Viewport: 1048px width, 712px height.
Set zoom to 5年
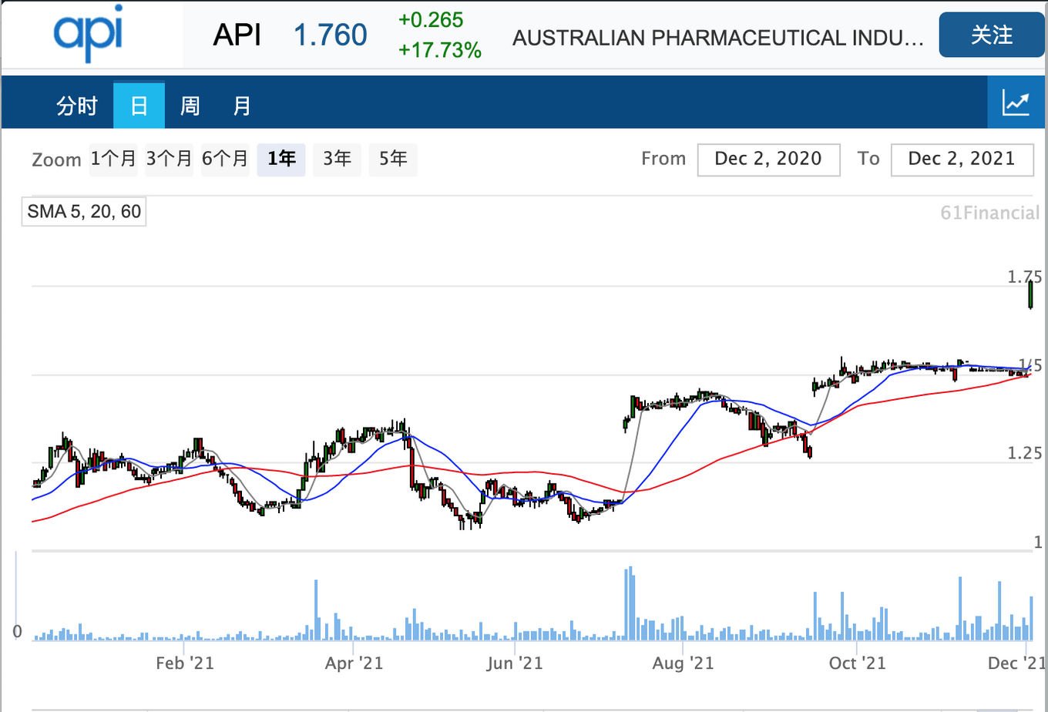tap(393, 160)
